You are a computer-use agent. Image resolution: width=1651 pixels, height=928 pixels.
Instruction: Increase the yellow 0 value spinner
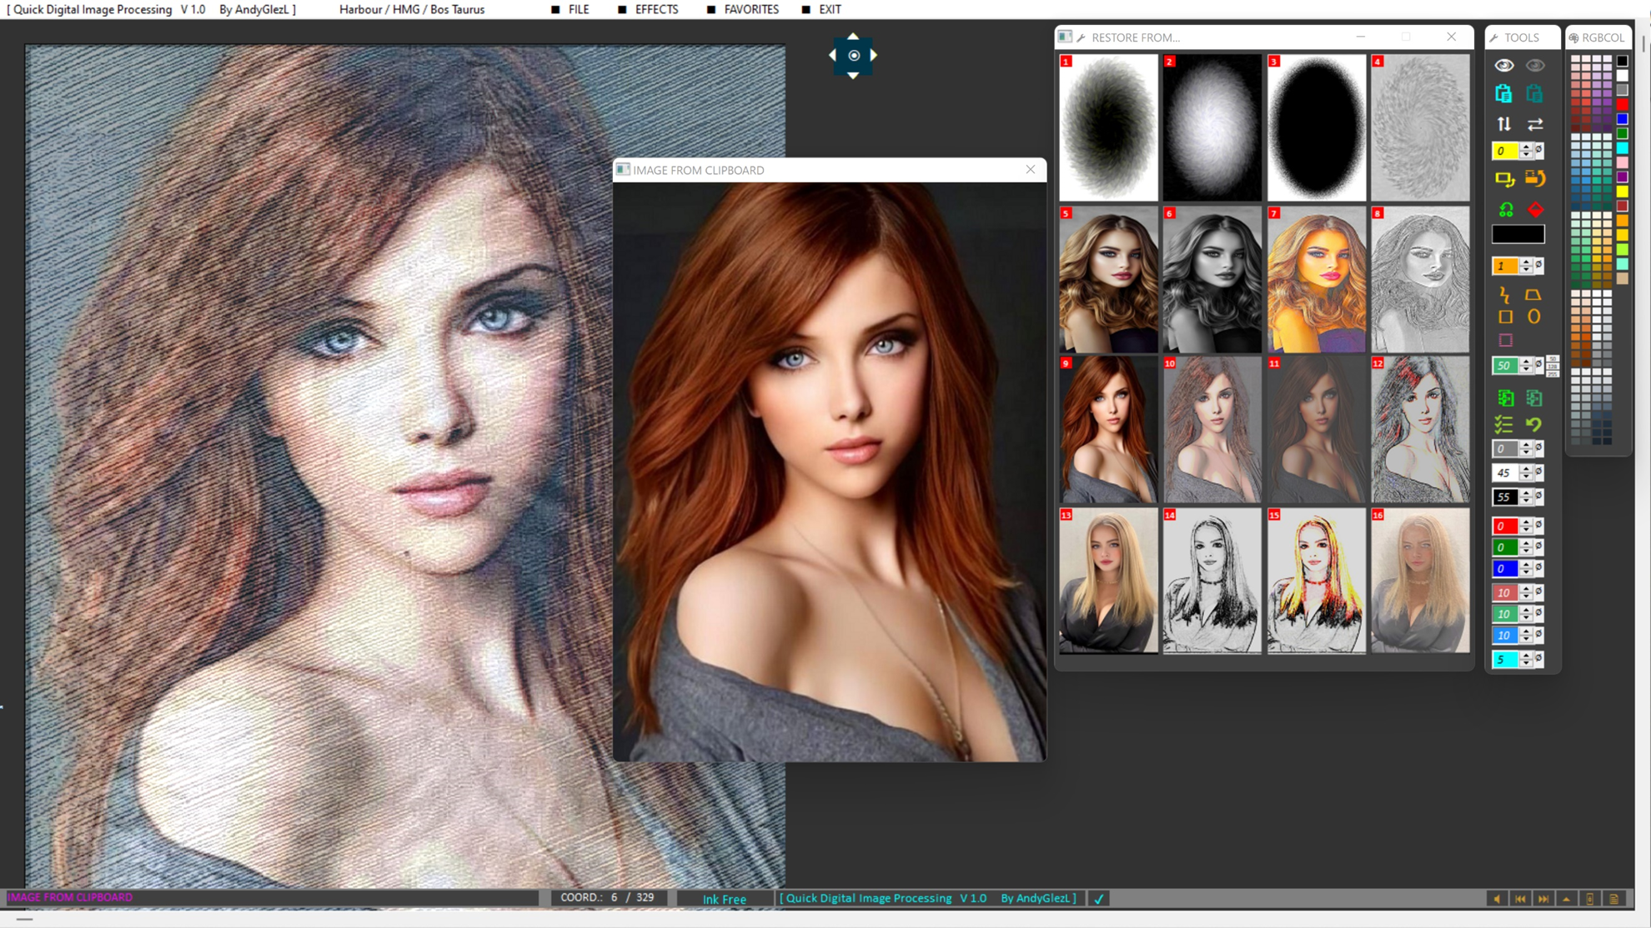[1526, 147]
